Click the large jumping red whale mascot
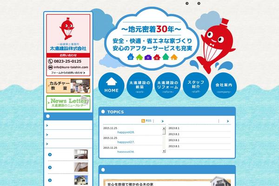Viewport: 279px width, 186px height. click(x=216, y=46)
